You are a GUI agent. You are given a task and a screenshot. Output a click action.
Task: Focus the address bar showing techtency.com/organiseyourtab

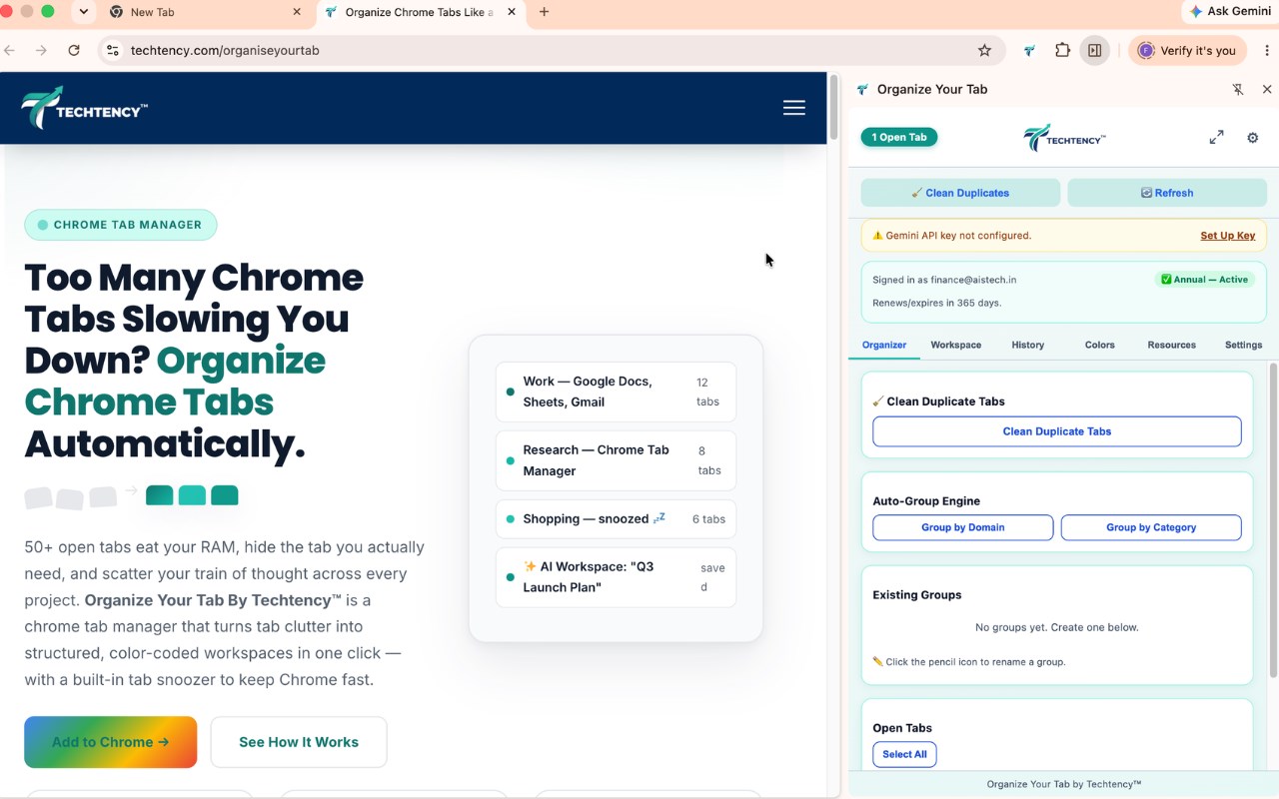pyautogui.click(x=550, y=50)
